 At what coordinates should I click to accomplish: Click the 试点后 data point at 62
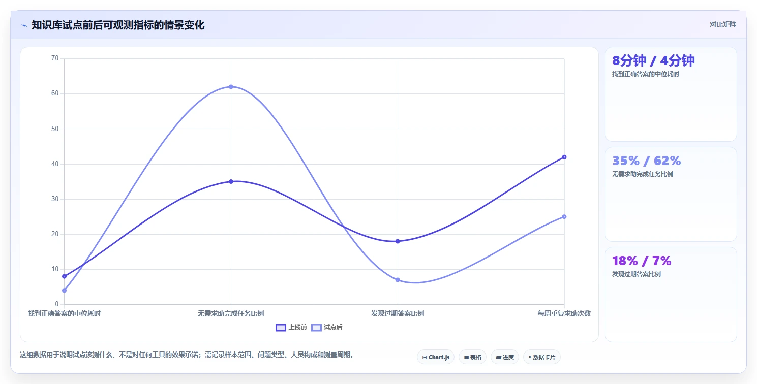tap(231, 87)
